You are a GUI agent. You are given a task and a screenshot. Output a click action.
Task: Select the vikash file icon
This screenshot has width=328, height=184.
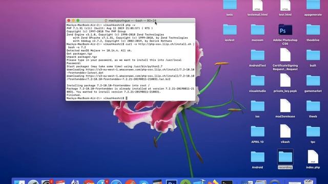[285, 131]
